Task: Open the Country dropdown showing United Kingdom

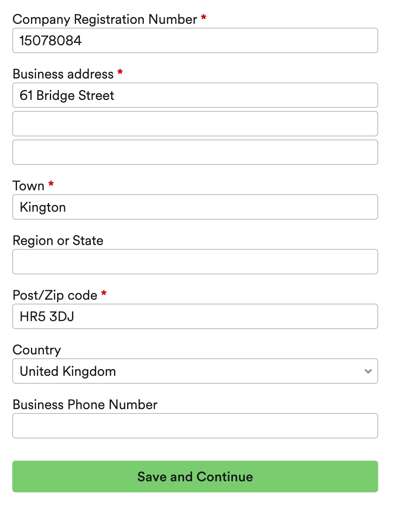Action: [190, 371]
